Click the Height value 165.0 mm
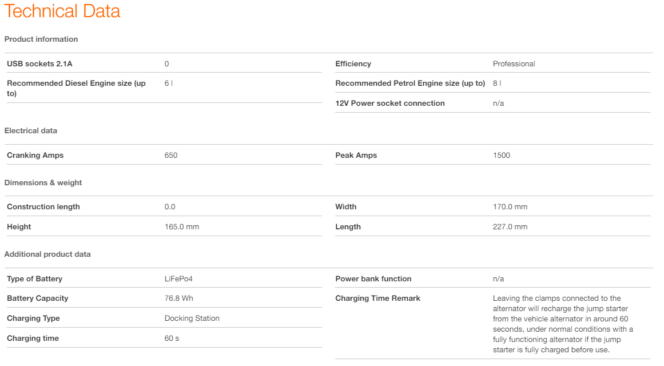Screen dimensions: 664x366 (182, 227)
